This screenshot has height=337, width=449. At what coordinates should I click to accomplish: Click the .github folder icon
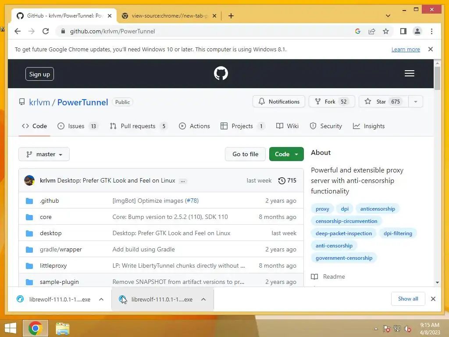click(29, 201)
